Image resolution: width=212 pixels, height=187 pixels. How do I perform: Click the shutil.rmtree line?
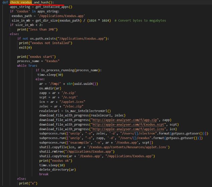click(77, 152)
